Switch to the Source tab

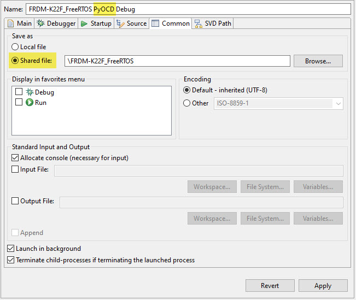coord(132,23)
